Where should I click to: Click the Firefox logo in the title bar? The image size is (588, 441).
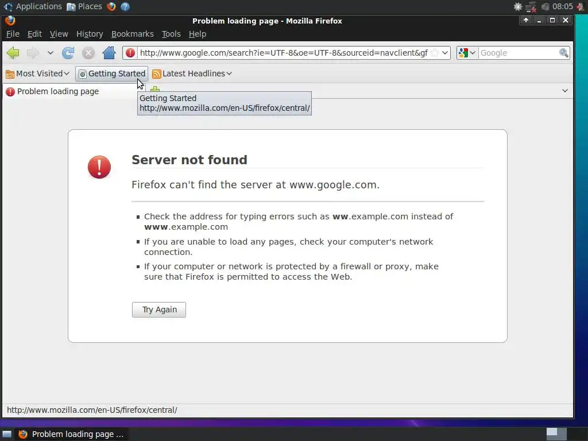point(10,21)
